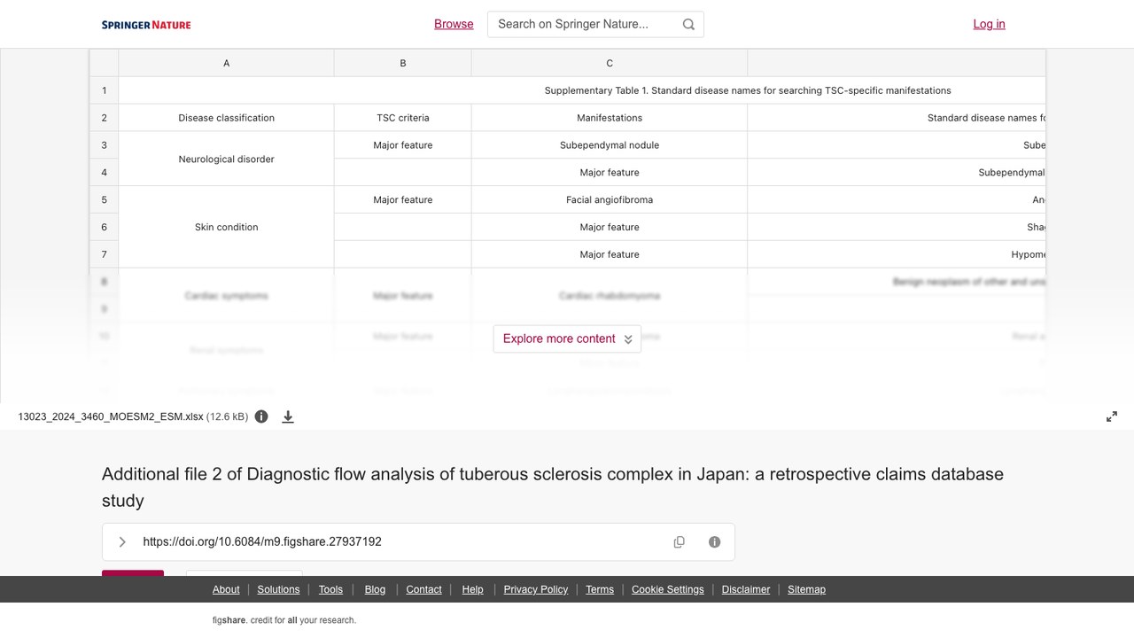The width and height of the screenshot is (1134, 638).
Task: Select the Neurological disorder cell
Action: point(226,159)
